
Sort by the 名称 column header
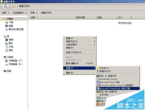tap(52, 17)
